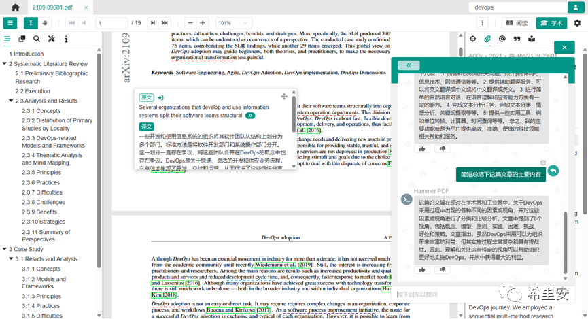The image size is (588, 319).
Task: Open 2.3.3 DevOps-related Models and Frameworks
Action: [x=53, y=142]
